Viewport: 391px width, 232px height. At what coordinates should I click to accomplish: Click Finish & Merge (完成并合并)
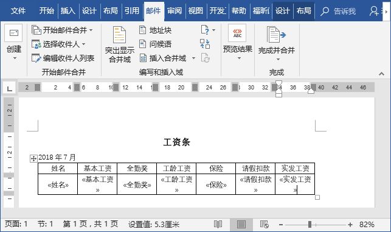277,44
